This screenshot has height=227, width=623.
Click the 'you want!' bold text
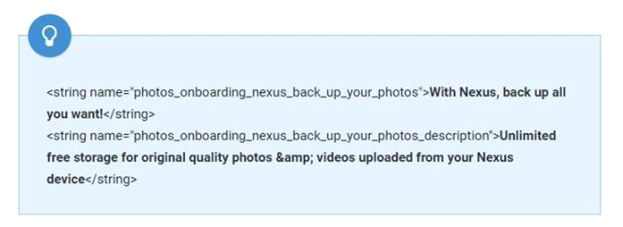point(75,114)
